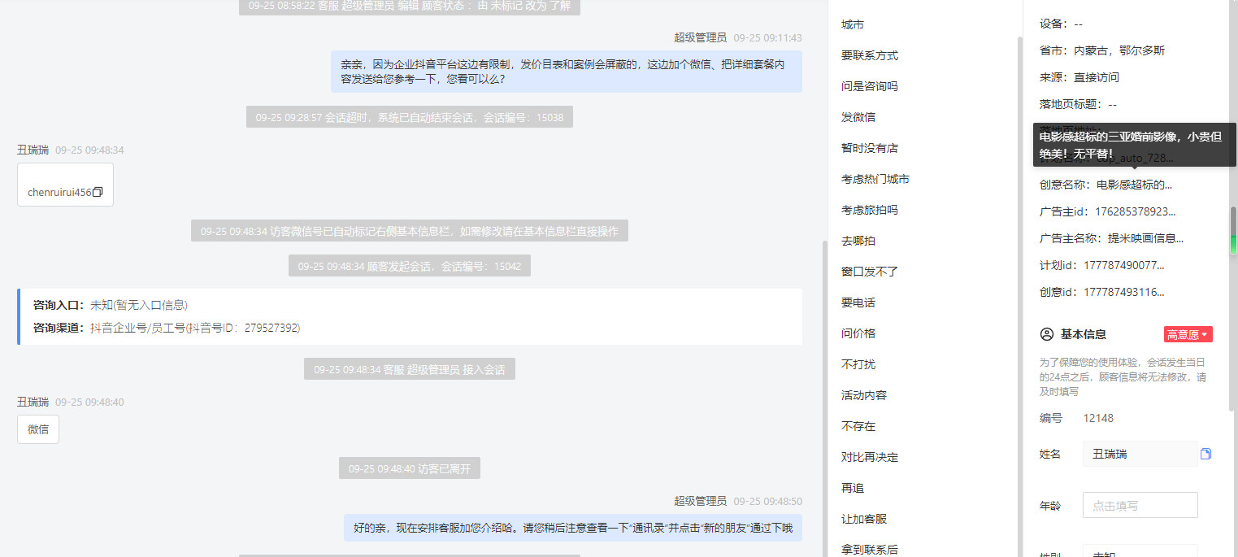Select the 发微信 quick reply

pyautogui.click(x=858, y=117)
